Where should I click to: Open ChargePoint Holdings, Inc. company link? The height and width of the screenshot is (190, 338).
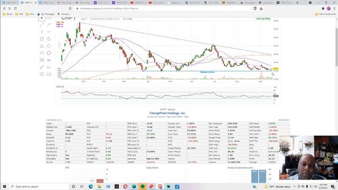coord(167,113)
